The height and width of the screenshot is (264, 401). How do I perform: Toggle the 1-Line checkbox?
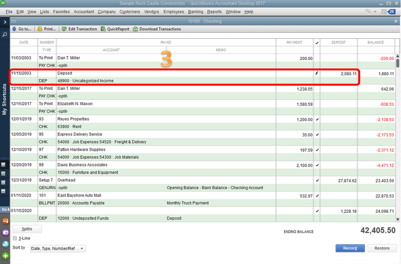coord(15,238)
